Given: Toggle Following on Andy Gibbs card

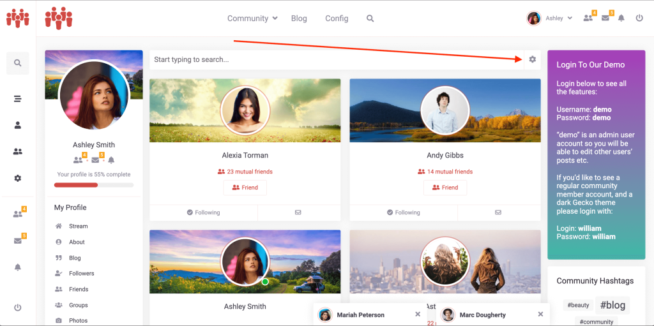Looking at the screenshot, I should (x=404, y=212).
